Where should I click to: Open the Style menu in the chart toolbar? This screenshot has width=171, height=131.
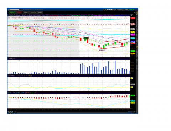point(113,9)
